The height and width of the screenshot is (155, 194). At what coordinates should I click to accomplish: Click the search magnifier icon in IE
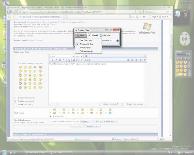point(167,12)
